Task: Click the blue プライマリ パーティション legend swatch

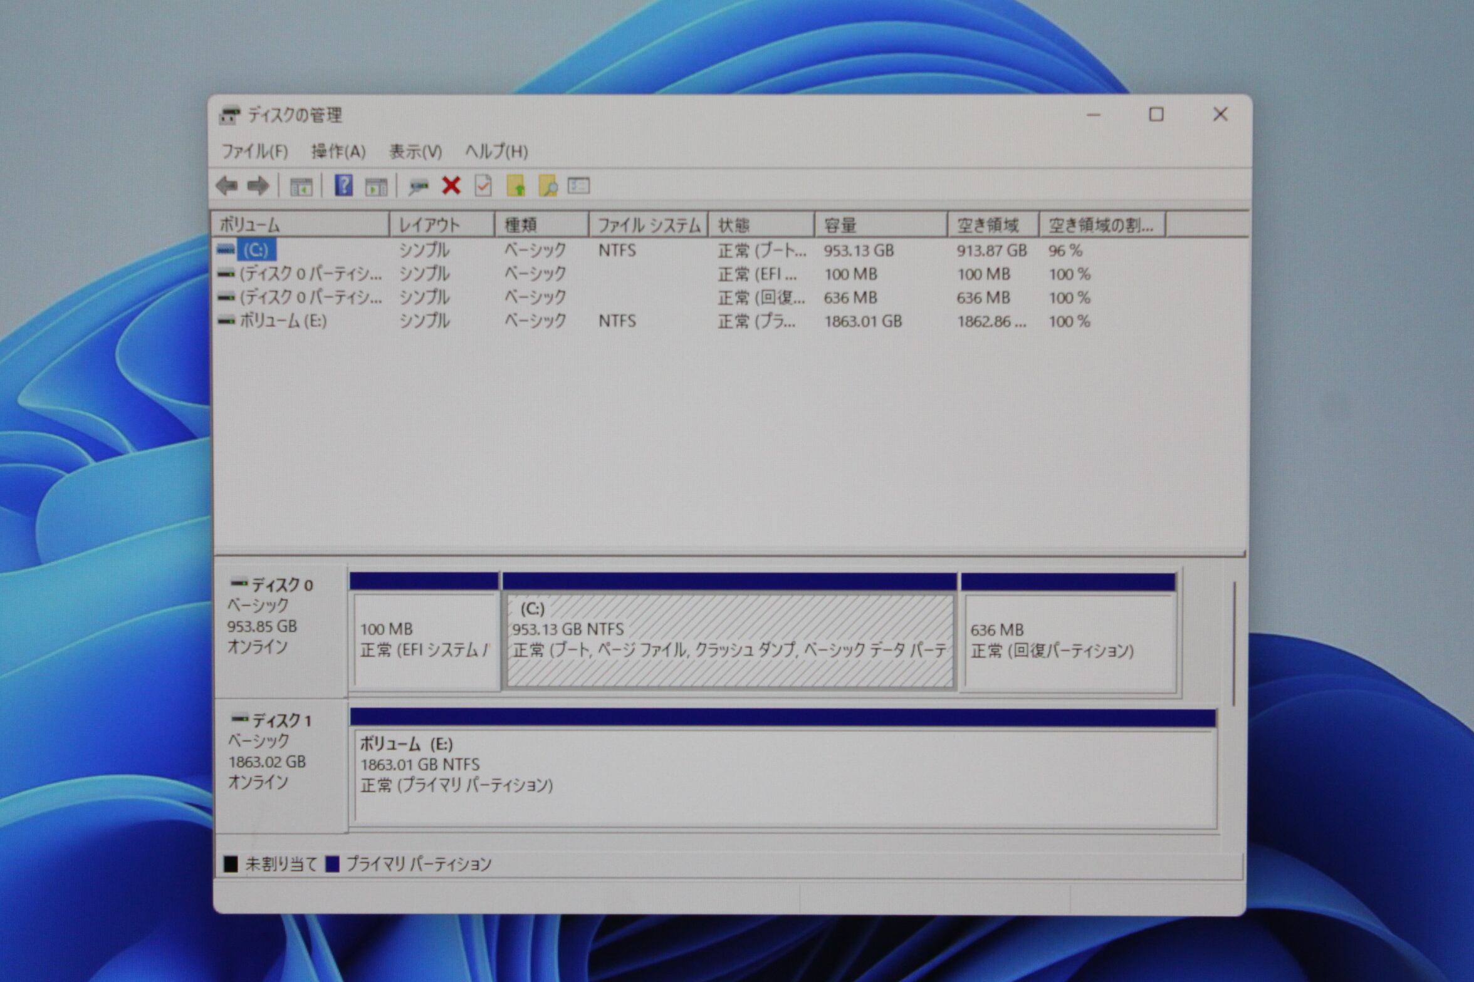Action: [332, 864]
